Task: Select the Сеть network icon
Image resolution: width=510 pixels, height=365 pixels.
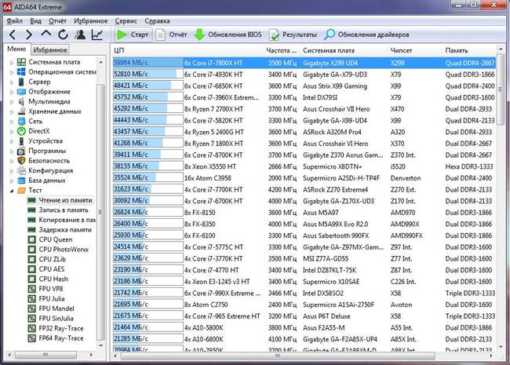Action: (x=21, y=122)
